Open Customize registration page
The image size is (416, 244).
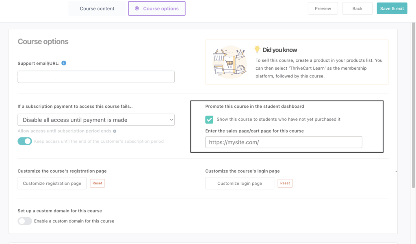coord(52,183)
